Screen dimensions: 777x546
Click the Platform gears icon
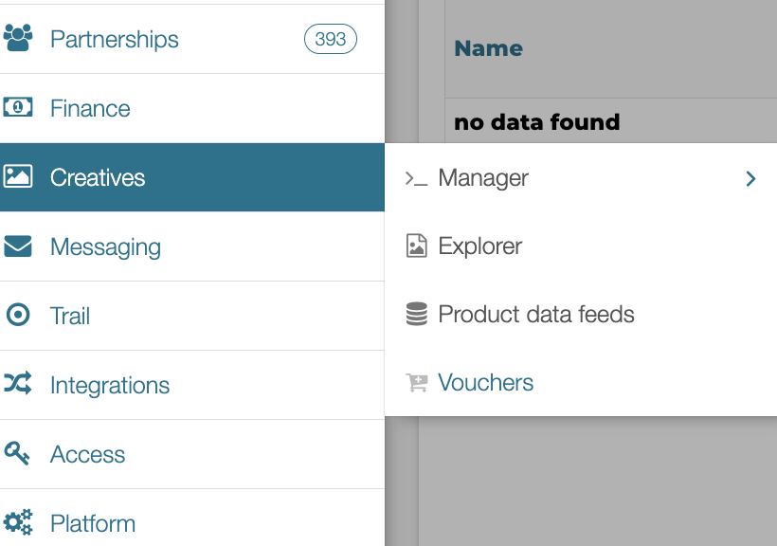[x=18, y=522]
